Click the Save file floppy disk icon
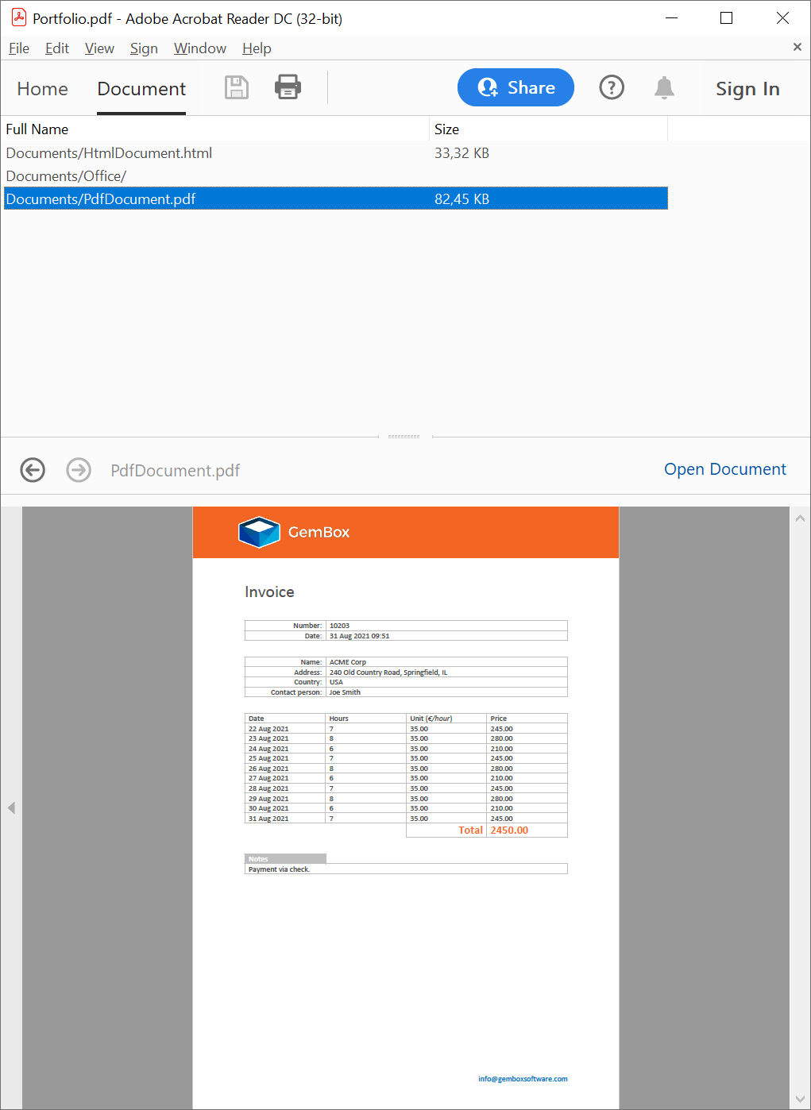Image resolution: width=811 pixels, height=1110 pixels. tap(237, 87)
